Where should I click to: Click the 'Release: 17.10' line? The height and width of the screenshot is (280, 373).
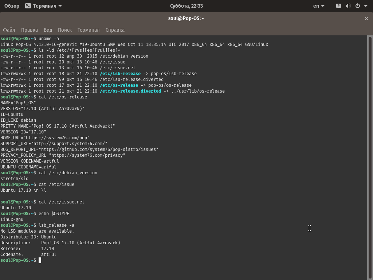tap(27, 249)
